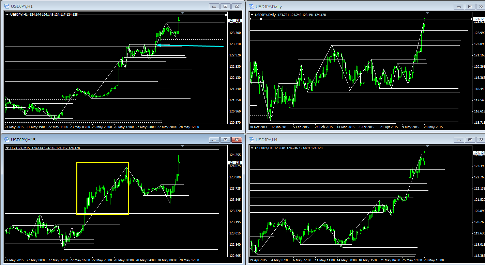
Task: Select the cyan arrow on H1 chart
Action: coord(191,46)
